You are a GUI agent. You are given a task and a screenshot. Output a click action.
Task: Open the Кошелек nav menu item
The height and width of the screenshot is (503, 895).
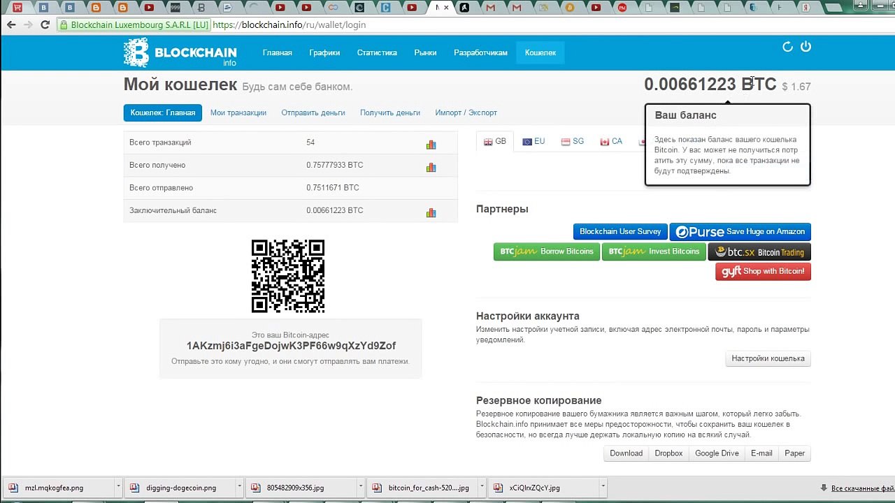(x=540, y=52)
